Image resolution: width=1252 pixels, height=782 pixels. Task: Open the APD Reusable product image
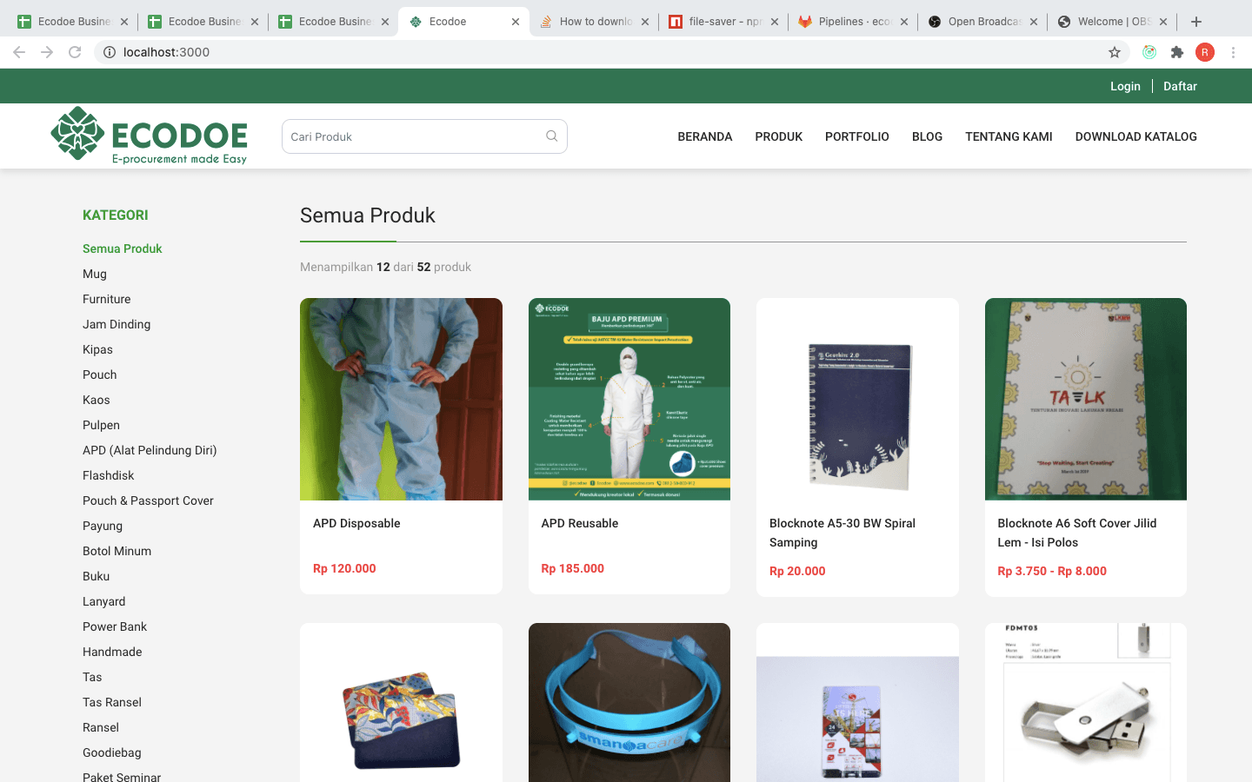(x=629, y=399)
